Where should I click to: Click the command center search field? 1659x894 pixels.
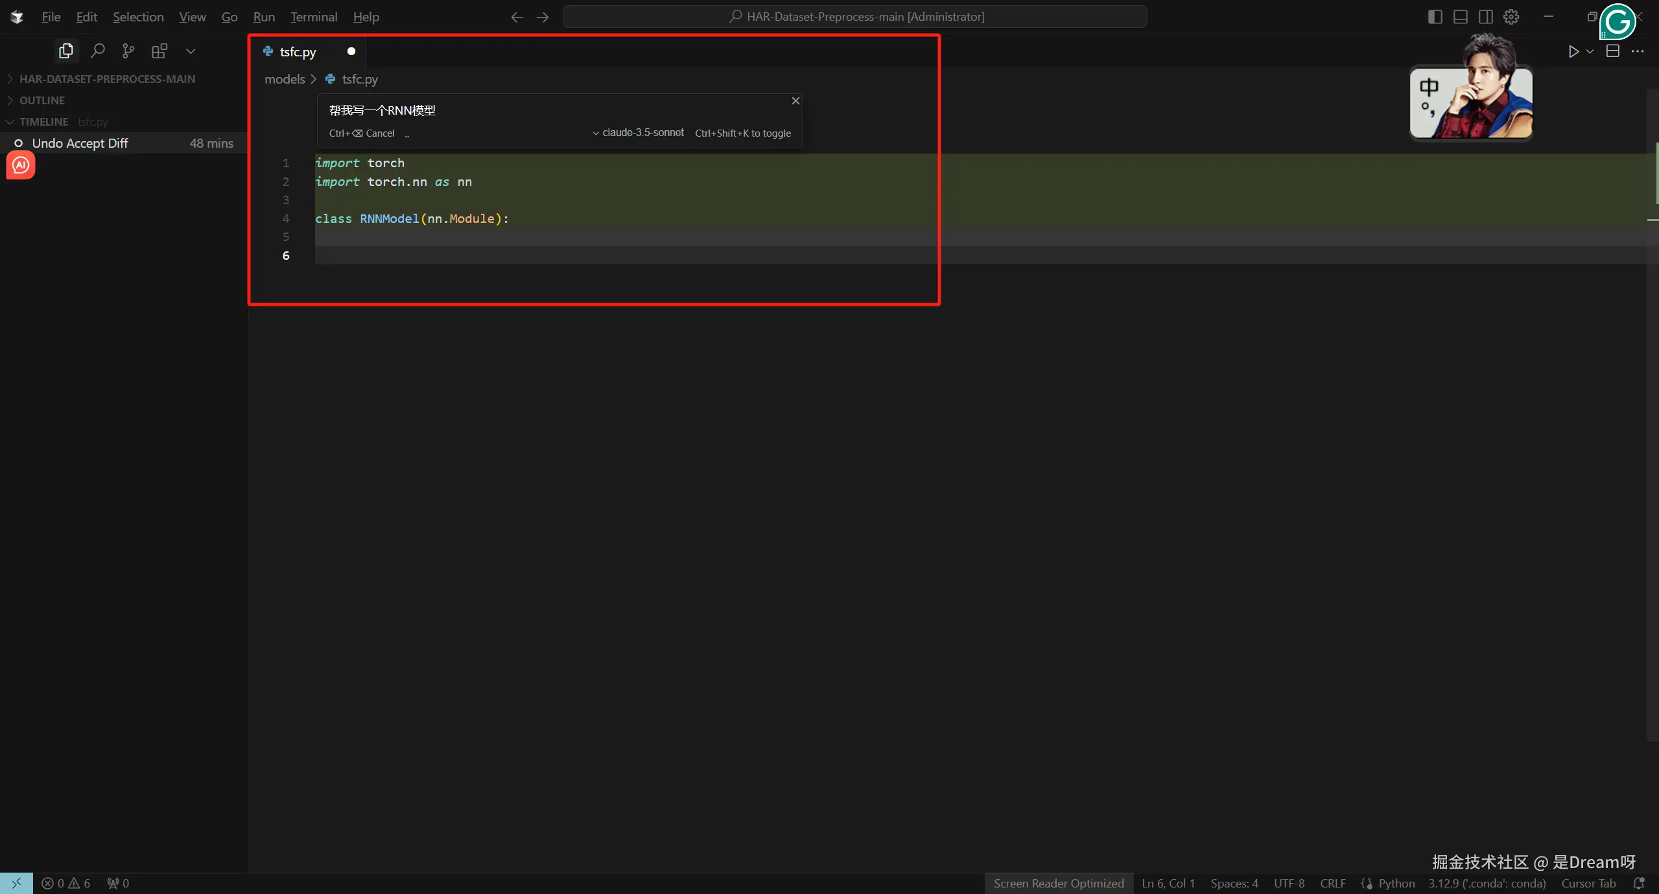pos(854,17)
